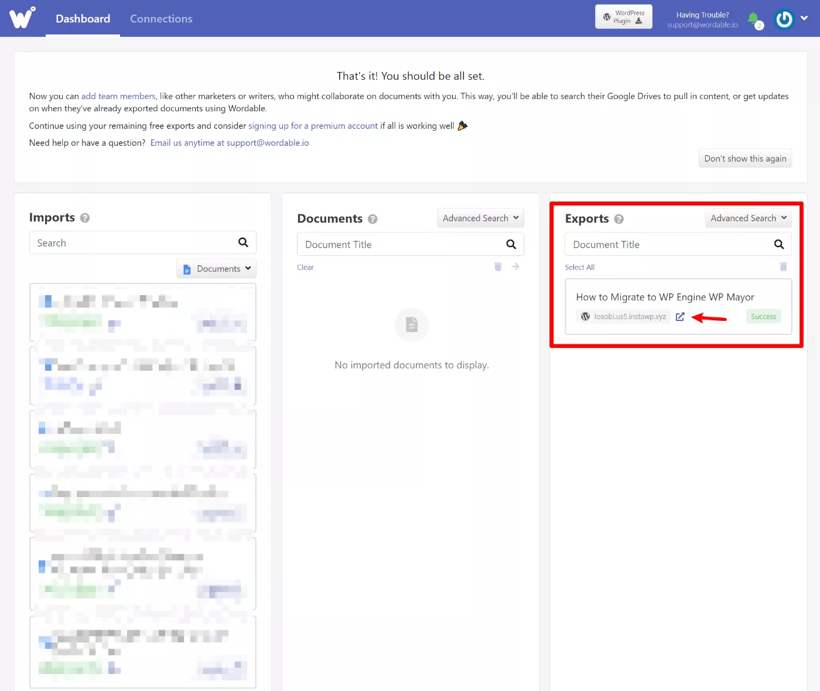
Task: Expand Advanced Search in Exports panel
Action: (748, 218)
